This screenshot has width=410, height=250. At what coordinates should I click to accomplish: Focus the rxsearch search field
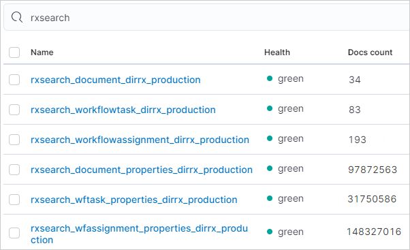[207, 18]
